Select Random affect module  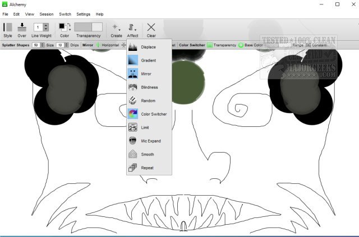pyautogui.click(x=149, y=101)
